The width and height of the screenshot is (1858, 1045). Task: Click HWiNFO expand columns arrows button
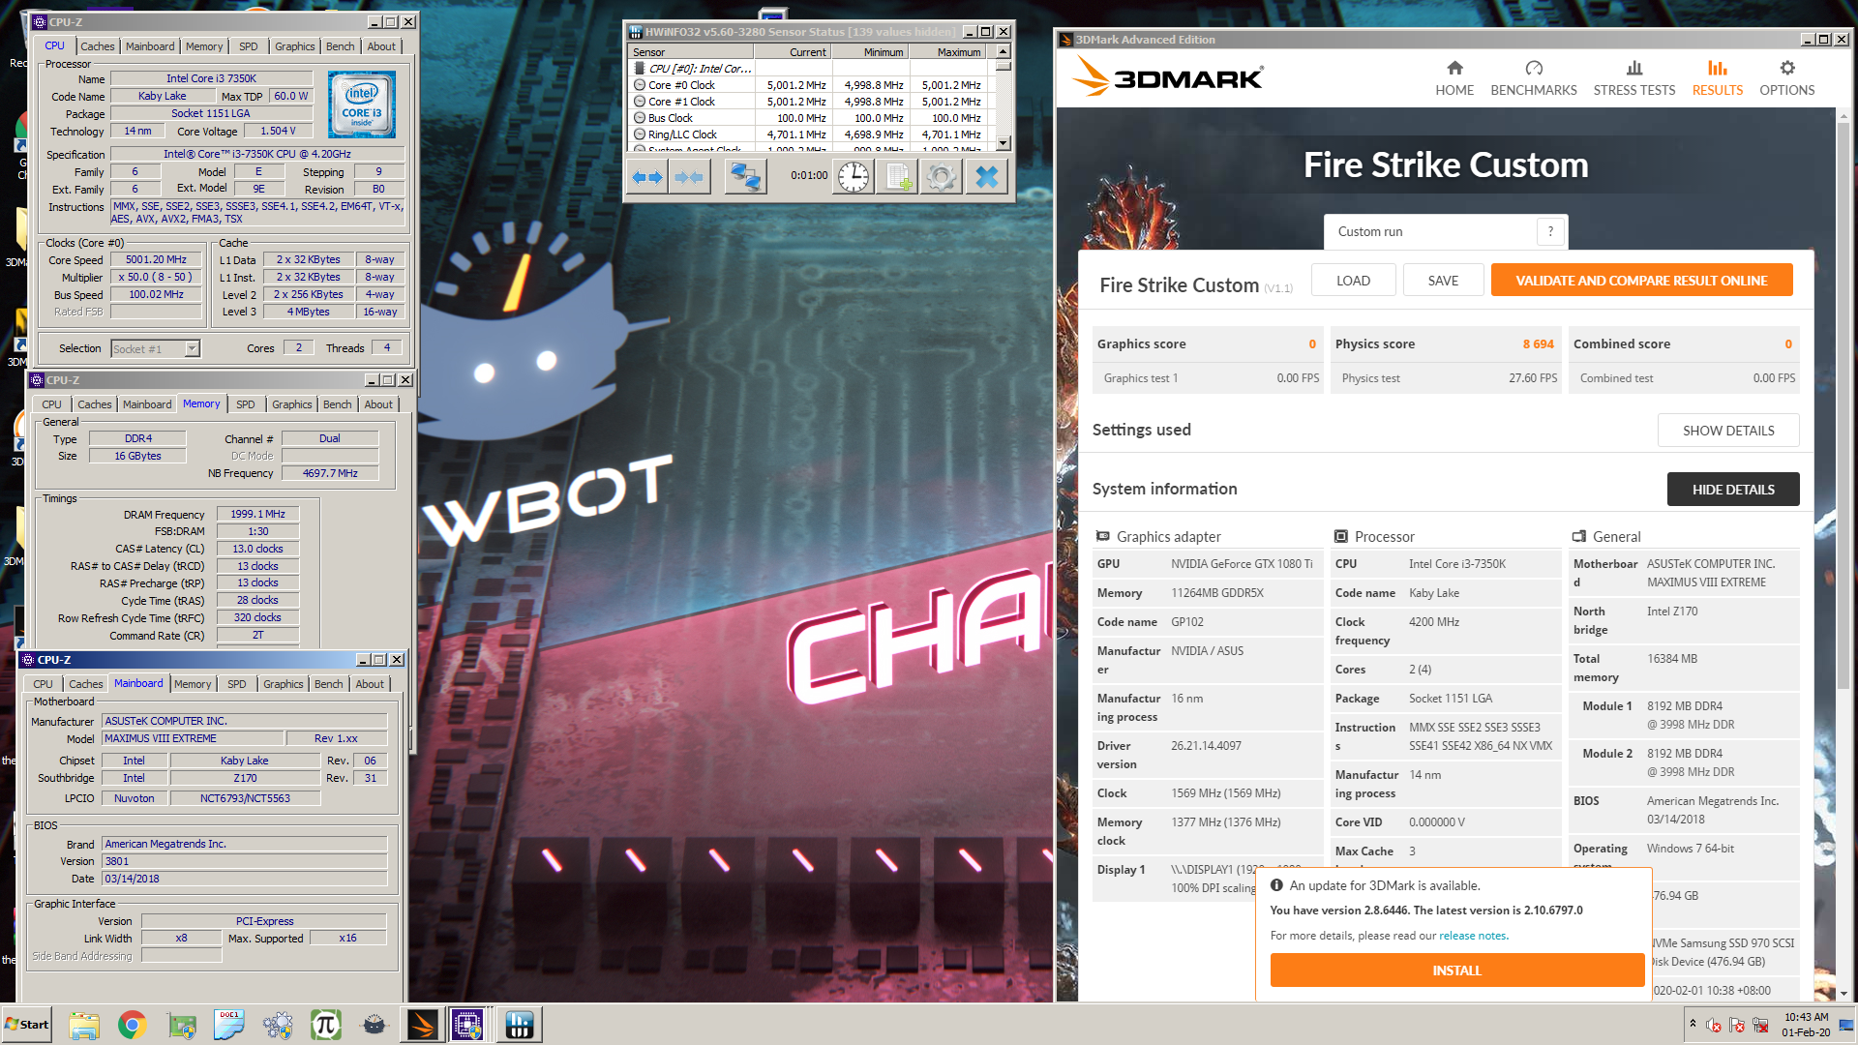(x=647, y=177)
